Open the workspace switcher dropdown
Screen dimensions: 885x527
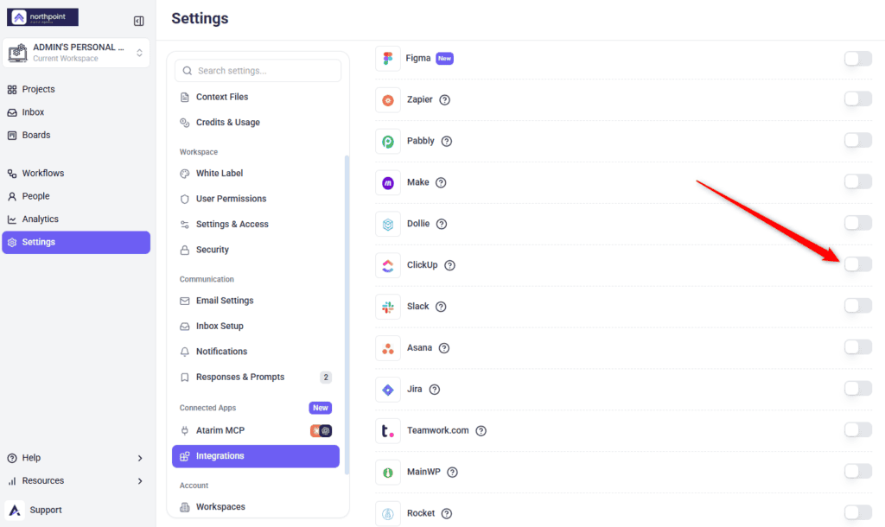(76, 53)
